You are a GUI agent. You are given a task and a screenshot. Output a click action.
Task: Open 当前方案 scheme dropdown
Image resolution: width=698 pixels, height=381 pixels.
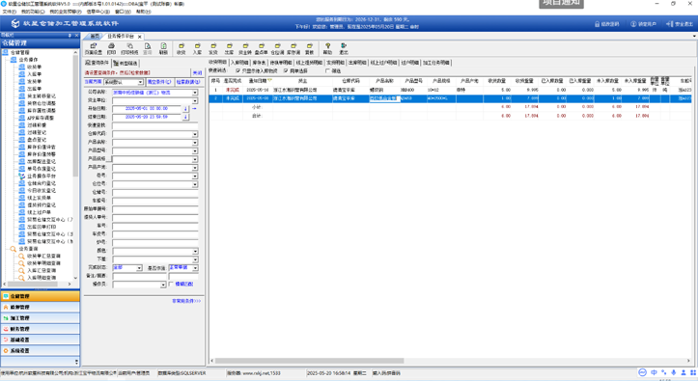coord(141,82)
